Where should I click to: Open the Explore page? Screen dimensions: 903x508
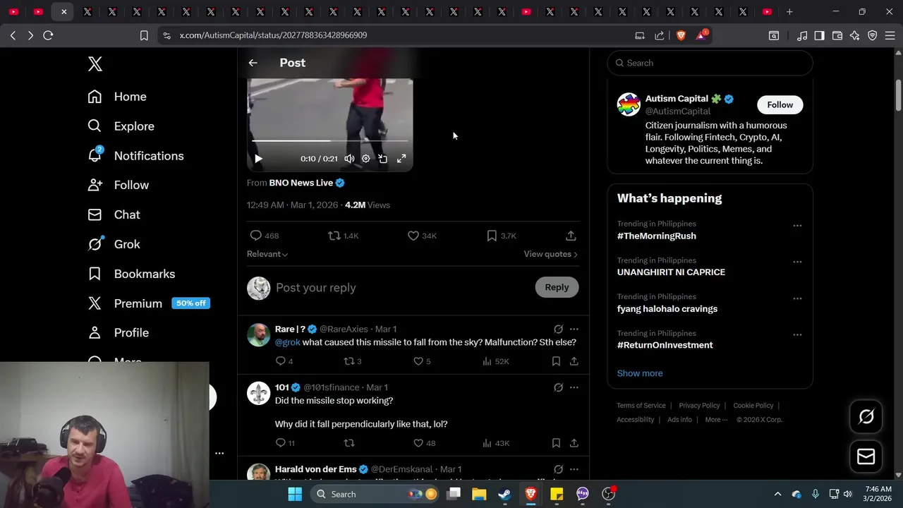click(x=121, y=126)
